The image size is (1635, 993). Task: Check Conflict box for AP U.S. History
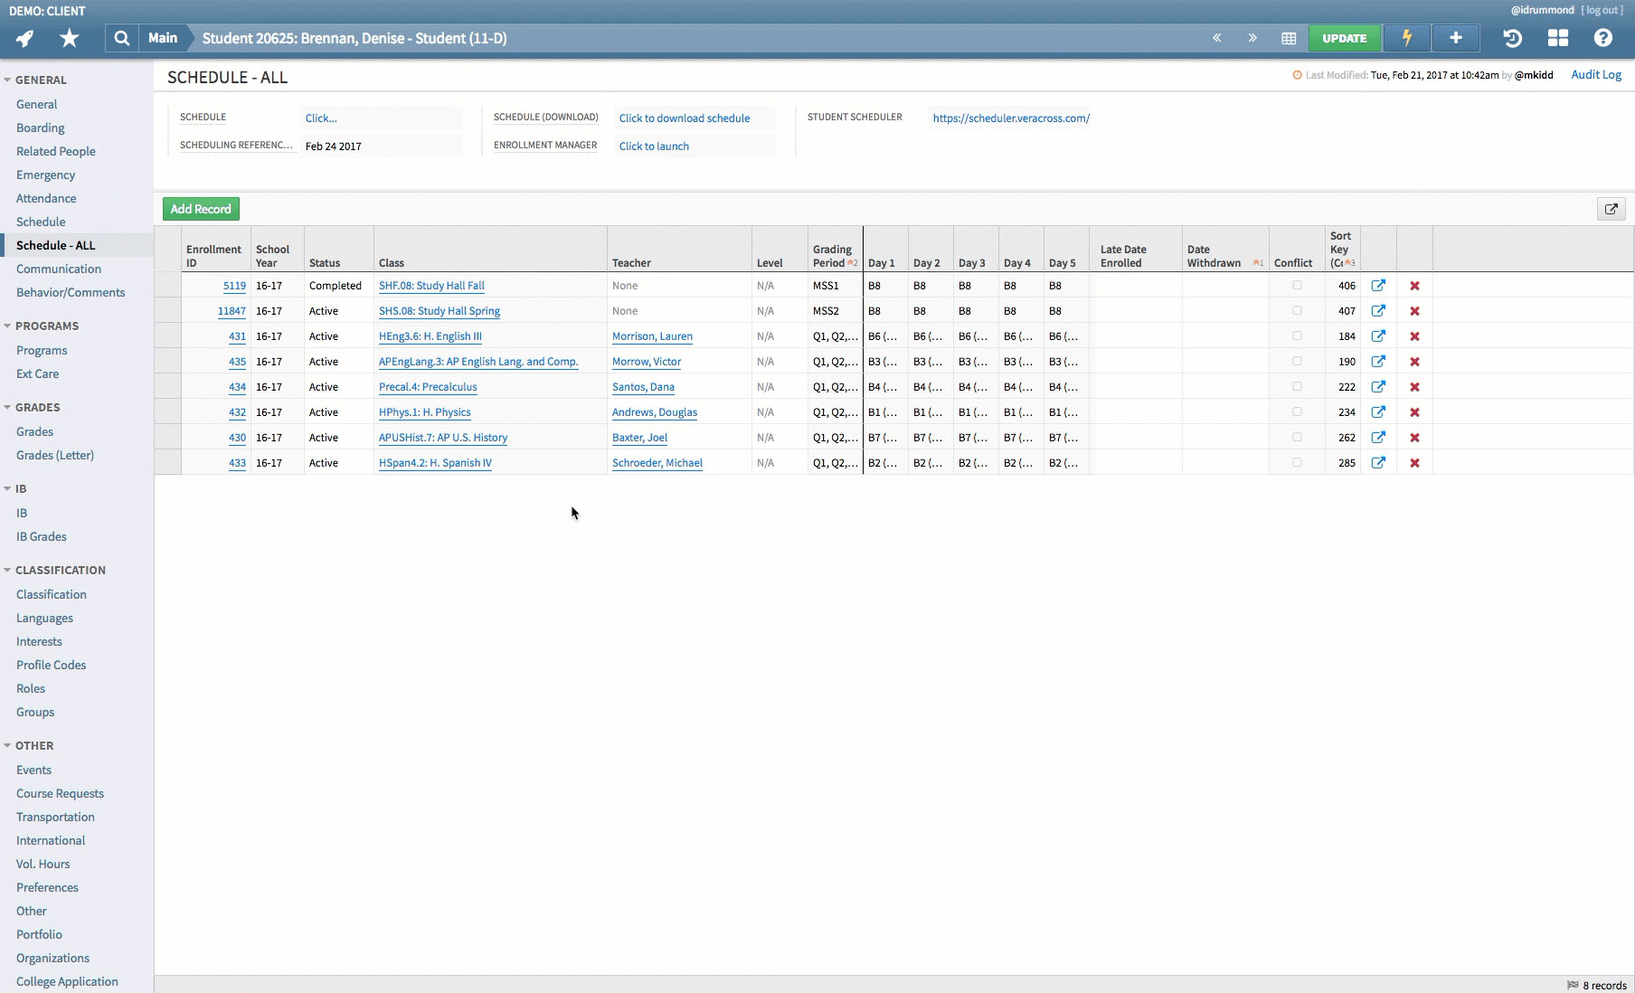click(x=1297, y=438)
